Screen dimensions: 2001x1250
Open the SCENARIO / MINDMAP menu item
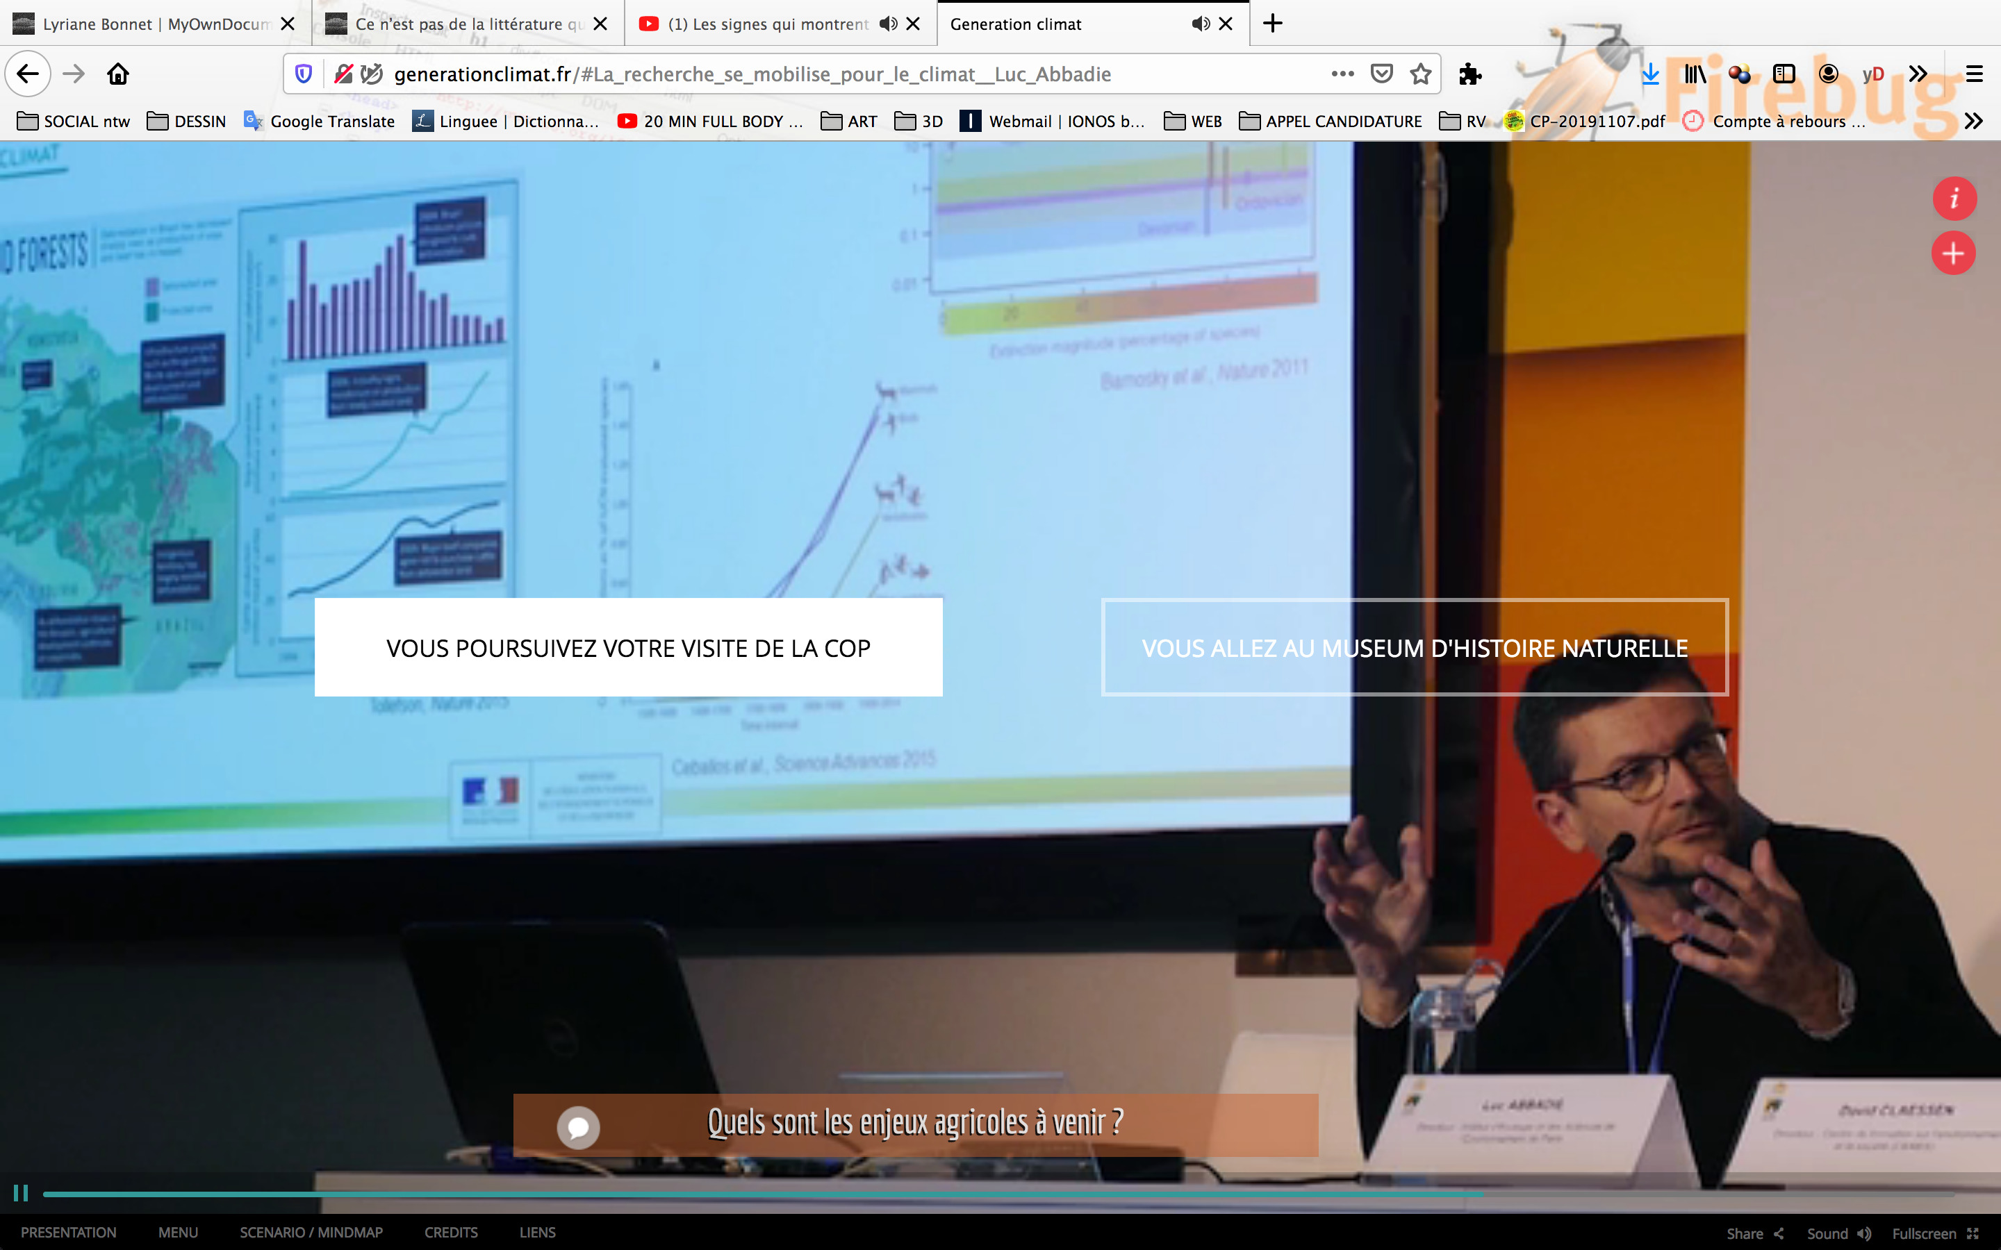click(311, 1232)
